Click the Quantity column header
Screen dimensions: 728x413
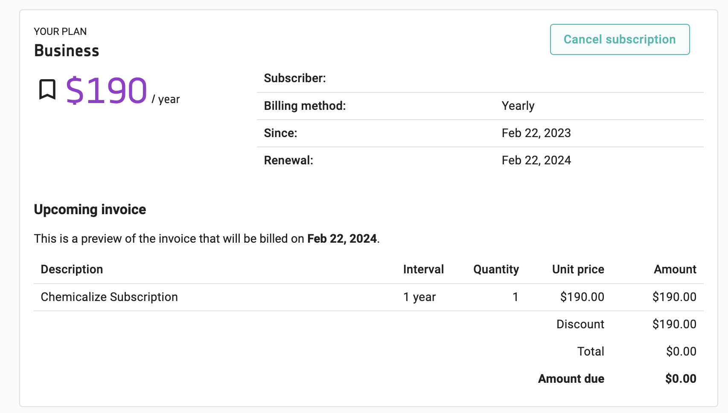click(495, 269)
